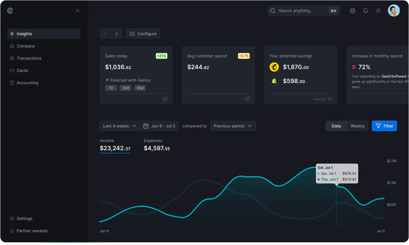Switch chart to Weekly view
This screenshot has height=245, width=409.
click(x=357, y=126)
